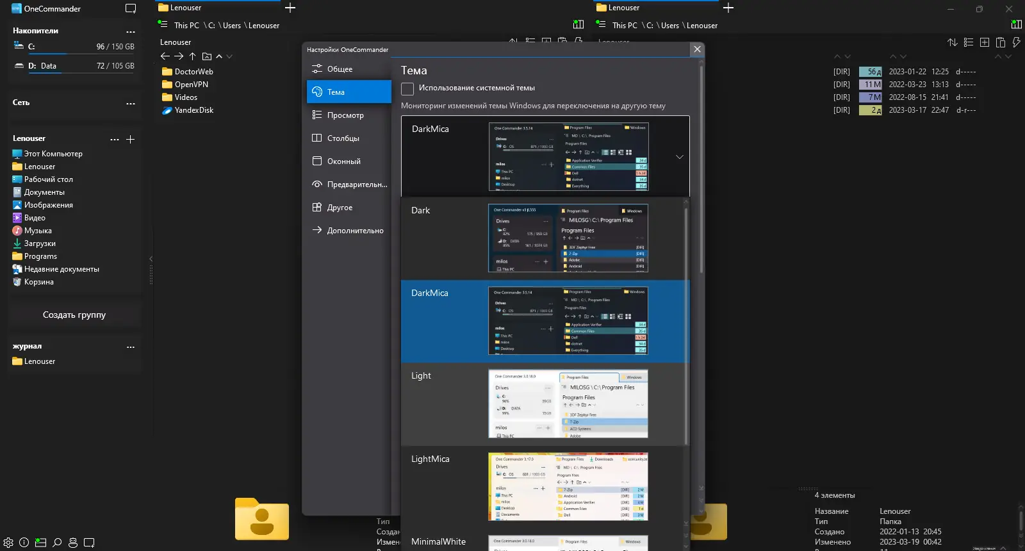Create new item in right pane
The height and width of the screenshot is (551, 1025).
[985, 42]
